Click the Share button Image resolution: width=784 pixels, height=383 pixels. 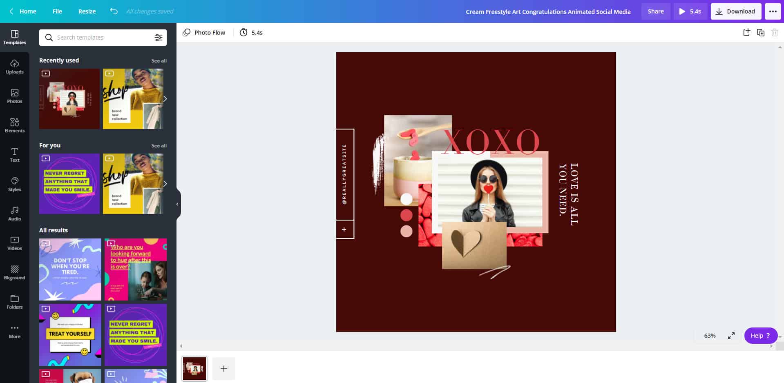point(655,11)
